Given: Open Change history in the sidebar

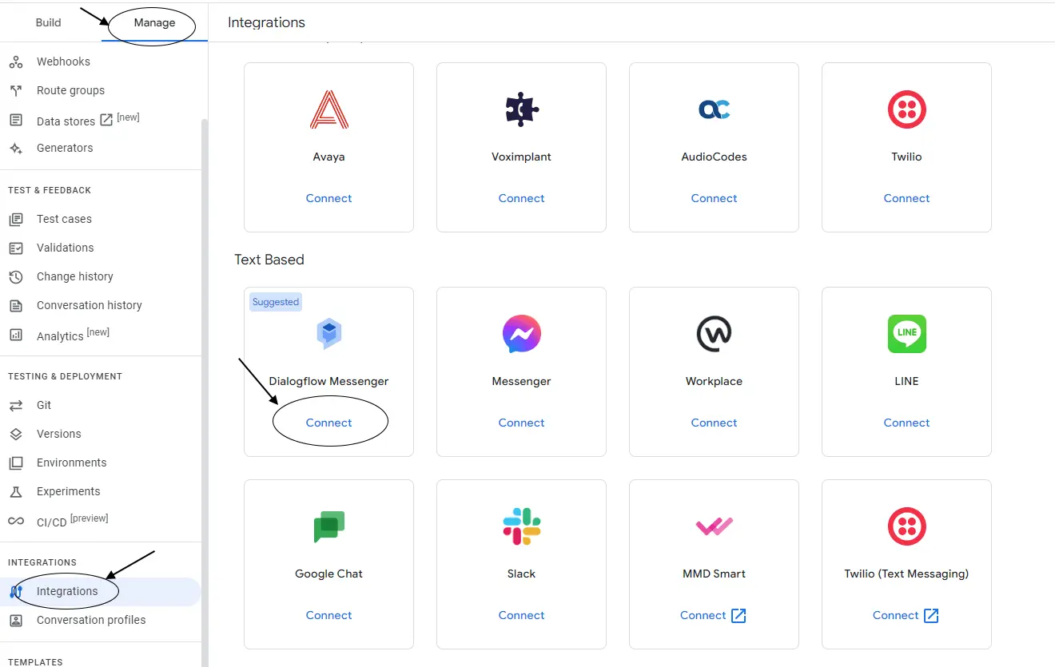Looking at the screenshot, I should (x=75, y=276).
